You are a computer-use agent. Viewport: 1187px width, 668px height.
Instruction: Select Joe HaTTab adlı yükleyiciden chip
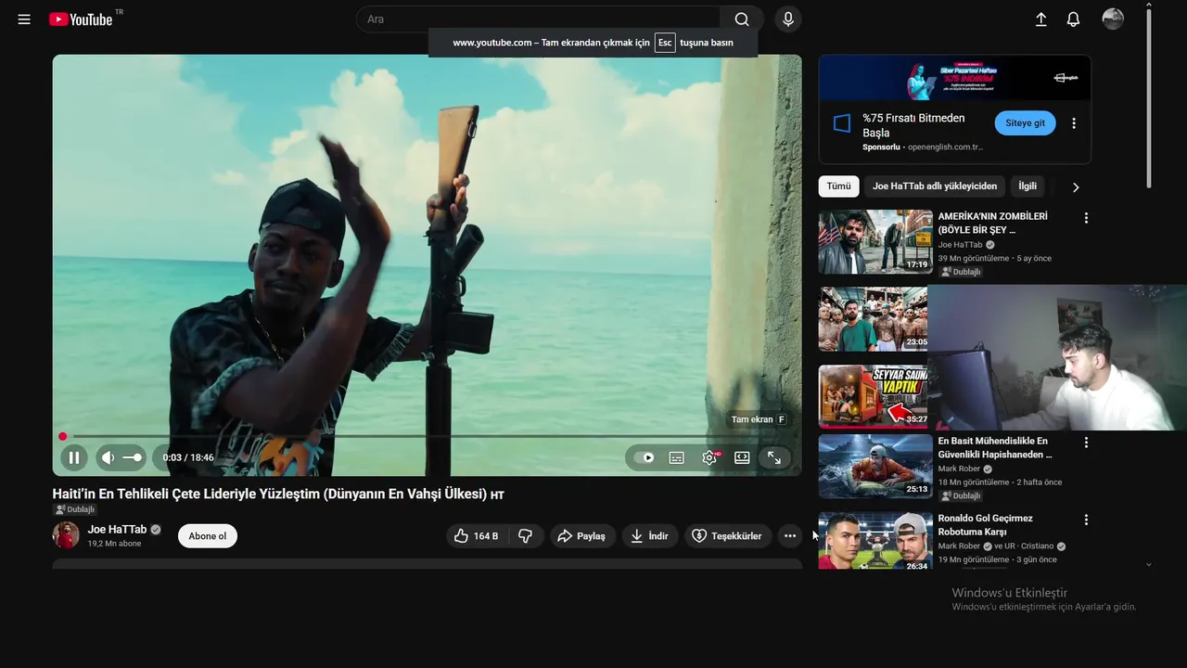pyautogui.click(x=935, y=186)
